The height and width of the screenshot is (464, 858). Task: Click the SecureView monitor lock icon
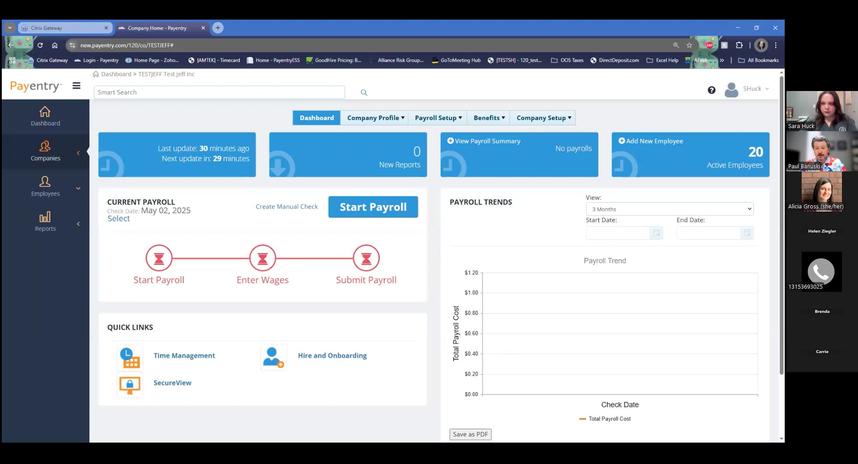[130, 385]
